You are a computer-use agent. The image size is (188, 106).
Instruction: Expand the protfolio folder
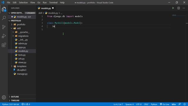(x=12, y=24)
